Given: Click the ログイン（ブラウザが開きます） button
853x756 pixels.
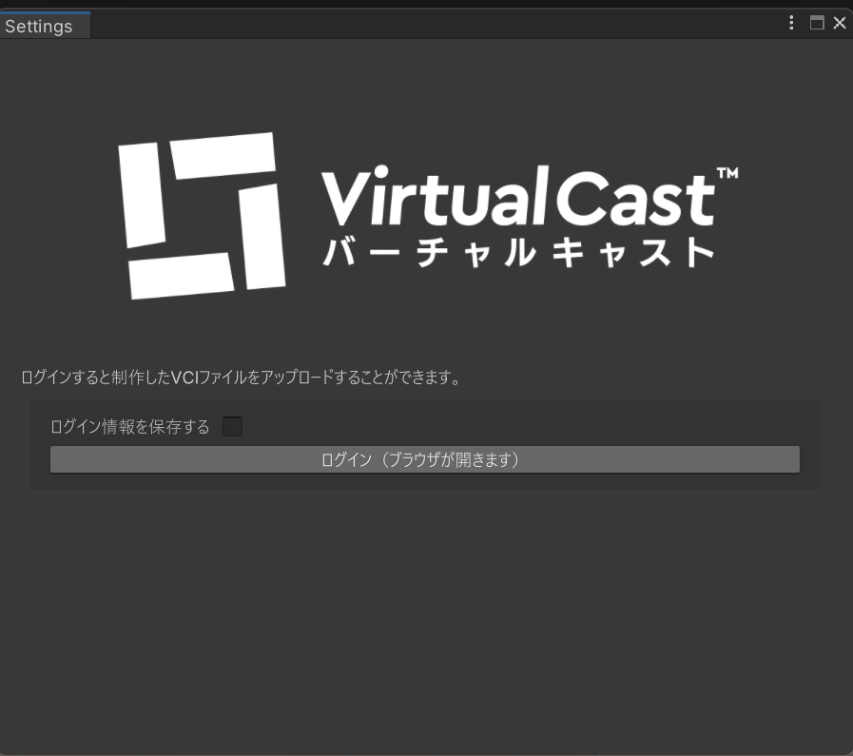Looking at the screenshot, I should 425,459.
